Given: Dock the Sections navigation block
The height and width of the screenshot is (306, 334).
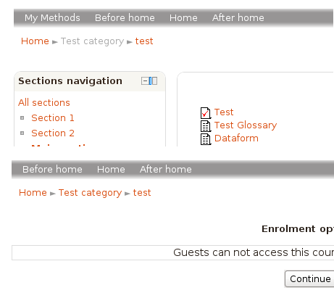Looking at the screenshot, I should tap(153, 81).
